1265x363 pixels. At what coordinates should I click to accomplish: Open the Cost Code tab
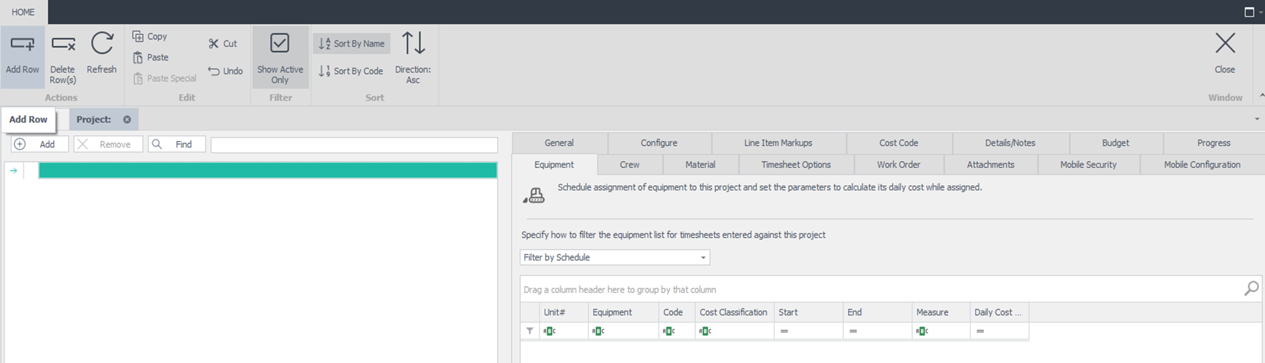click(x=898, y=143)
